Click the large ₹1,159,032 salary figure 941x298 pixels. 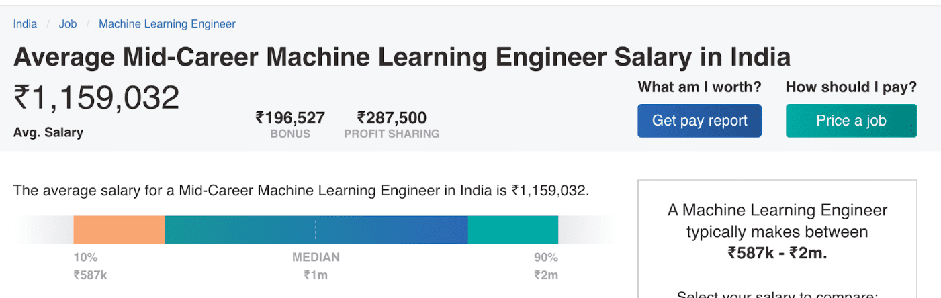click(97, 98)
